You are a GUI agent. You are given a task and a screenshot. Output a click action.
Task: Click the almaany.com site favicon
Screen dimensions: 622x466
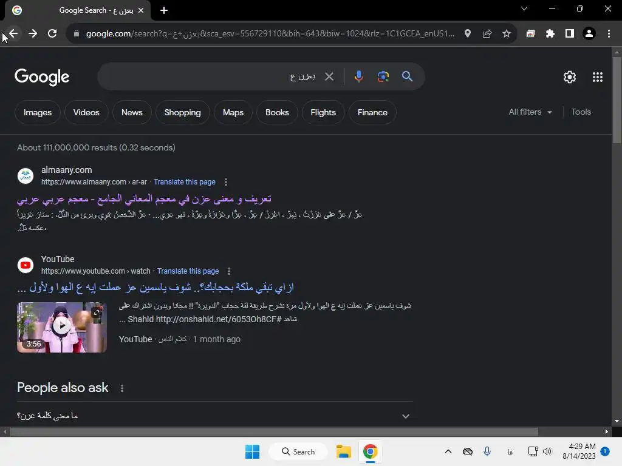pos(26,176)
